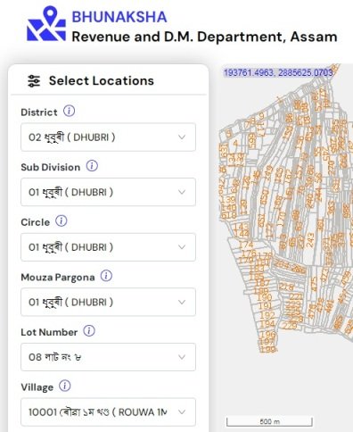Select plot 194 on the map
353x432 pixels.
[x=267, y=324]
